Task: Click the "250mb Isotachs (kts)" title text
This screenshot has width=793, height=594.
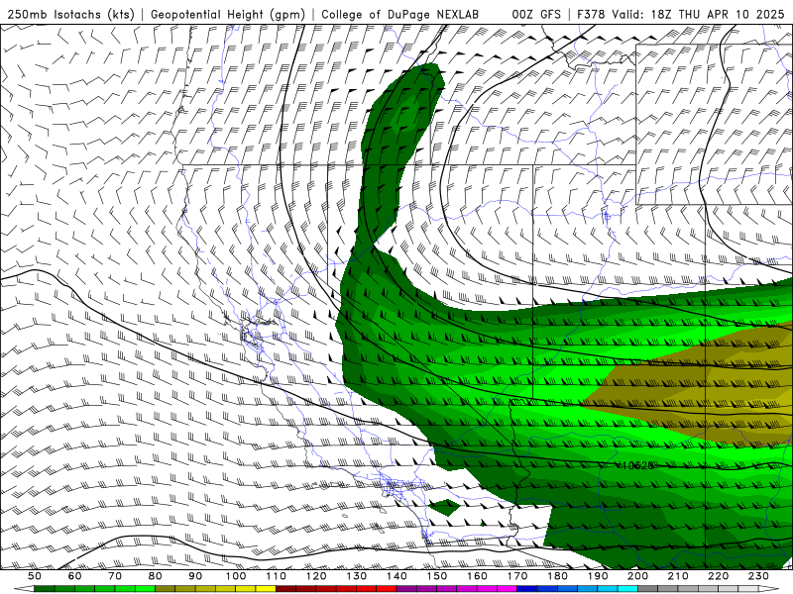Action: [x=70, y=14]
